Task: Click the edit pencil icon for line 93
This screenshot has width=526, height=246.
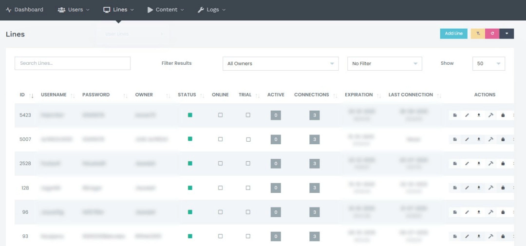Action: pyautogui.click(x=467, y=237)
